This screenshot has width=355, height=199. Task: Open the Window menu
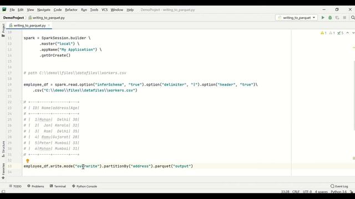point(117,10)
